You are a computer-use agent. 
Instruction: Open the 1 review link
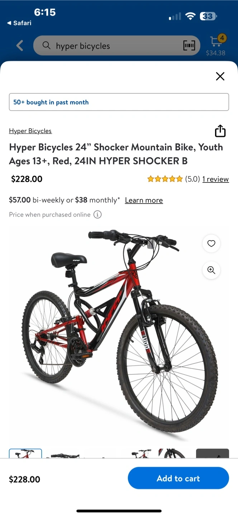pyautogui.click(x=215, y=179)
